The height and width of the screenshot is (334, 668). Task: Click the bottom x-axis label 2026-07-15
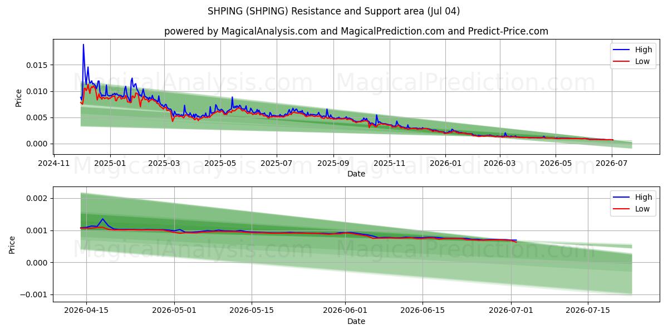coord(588,311)
